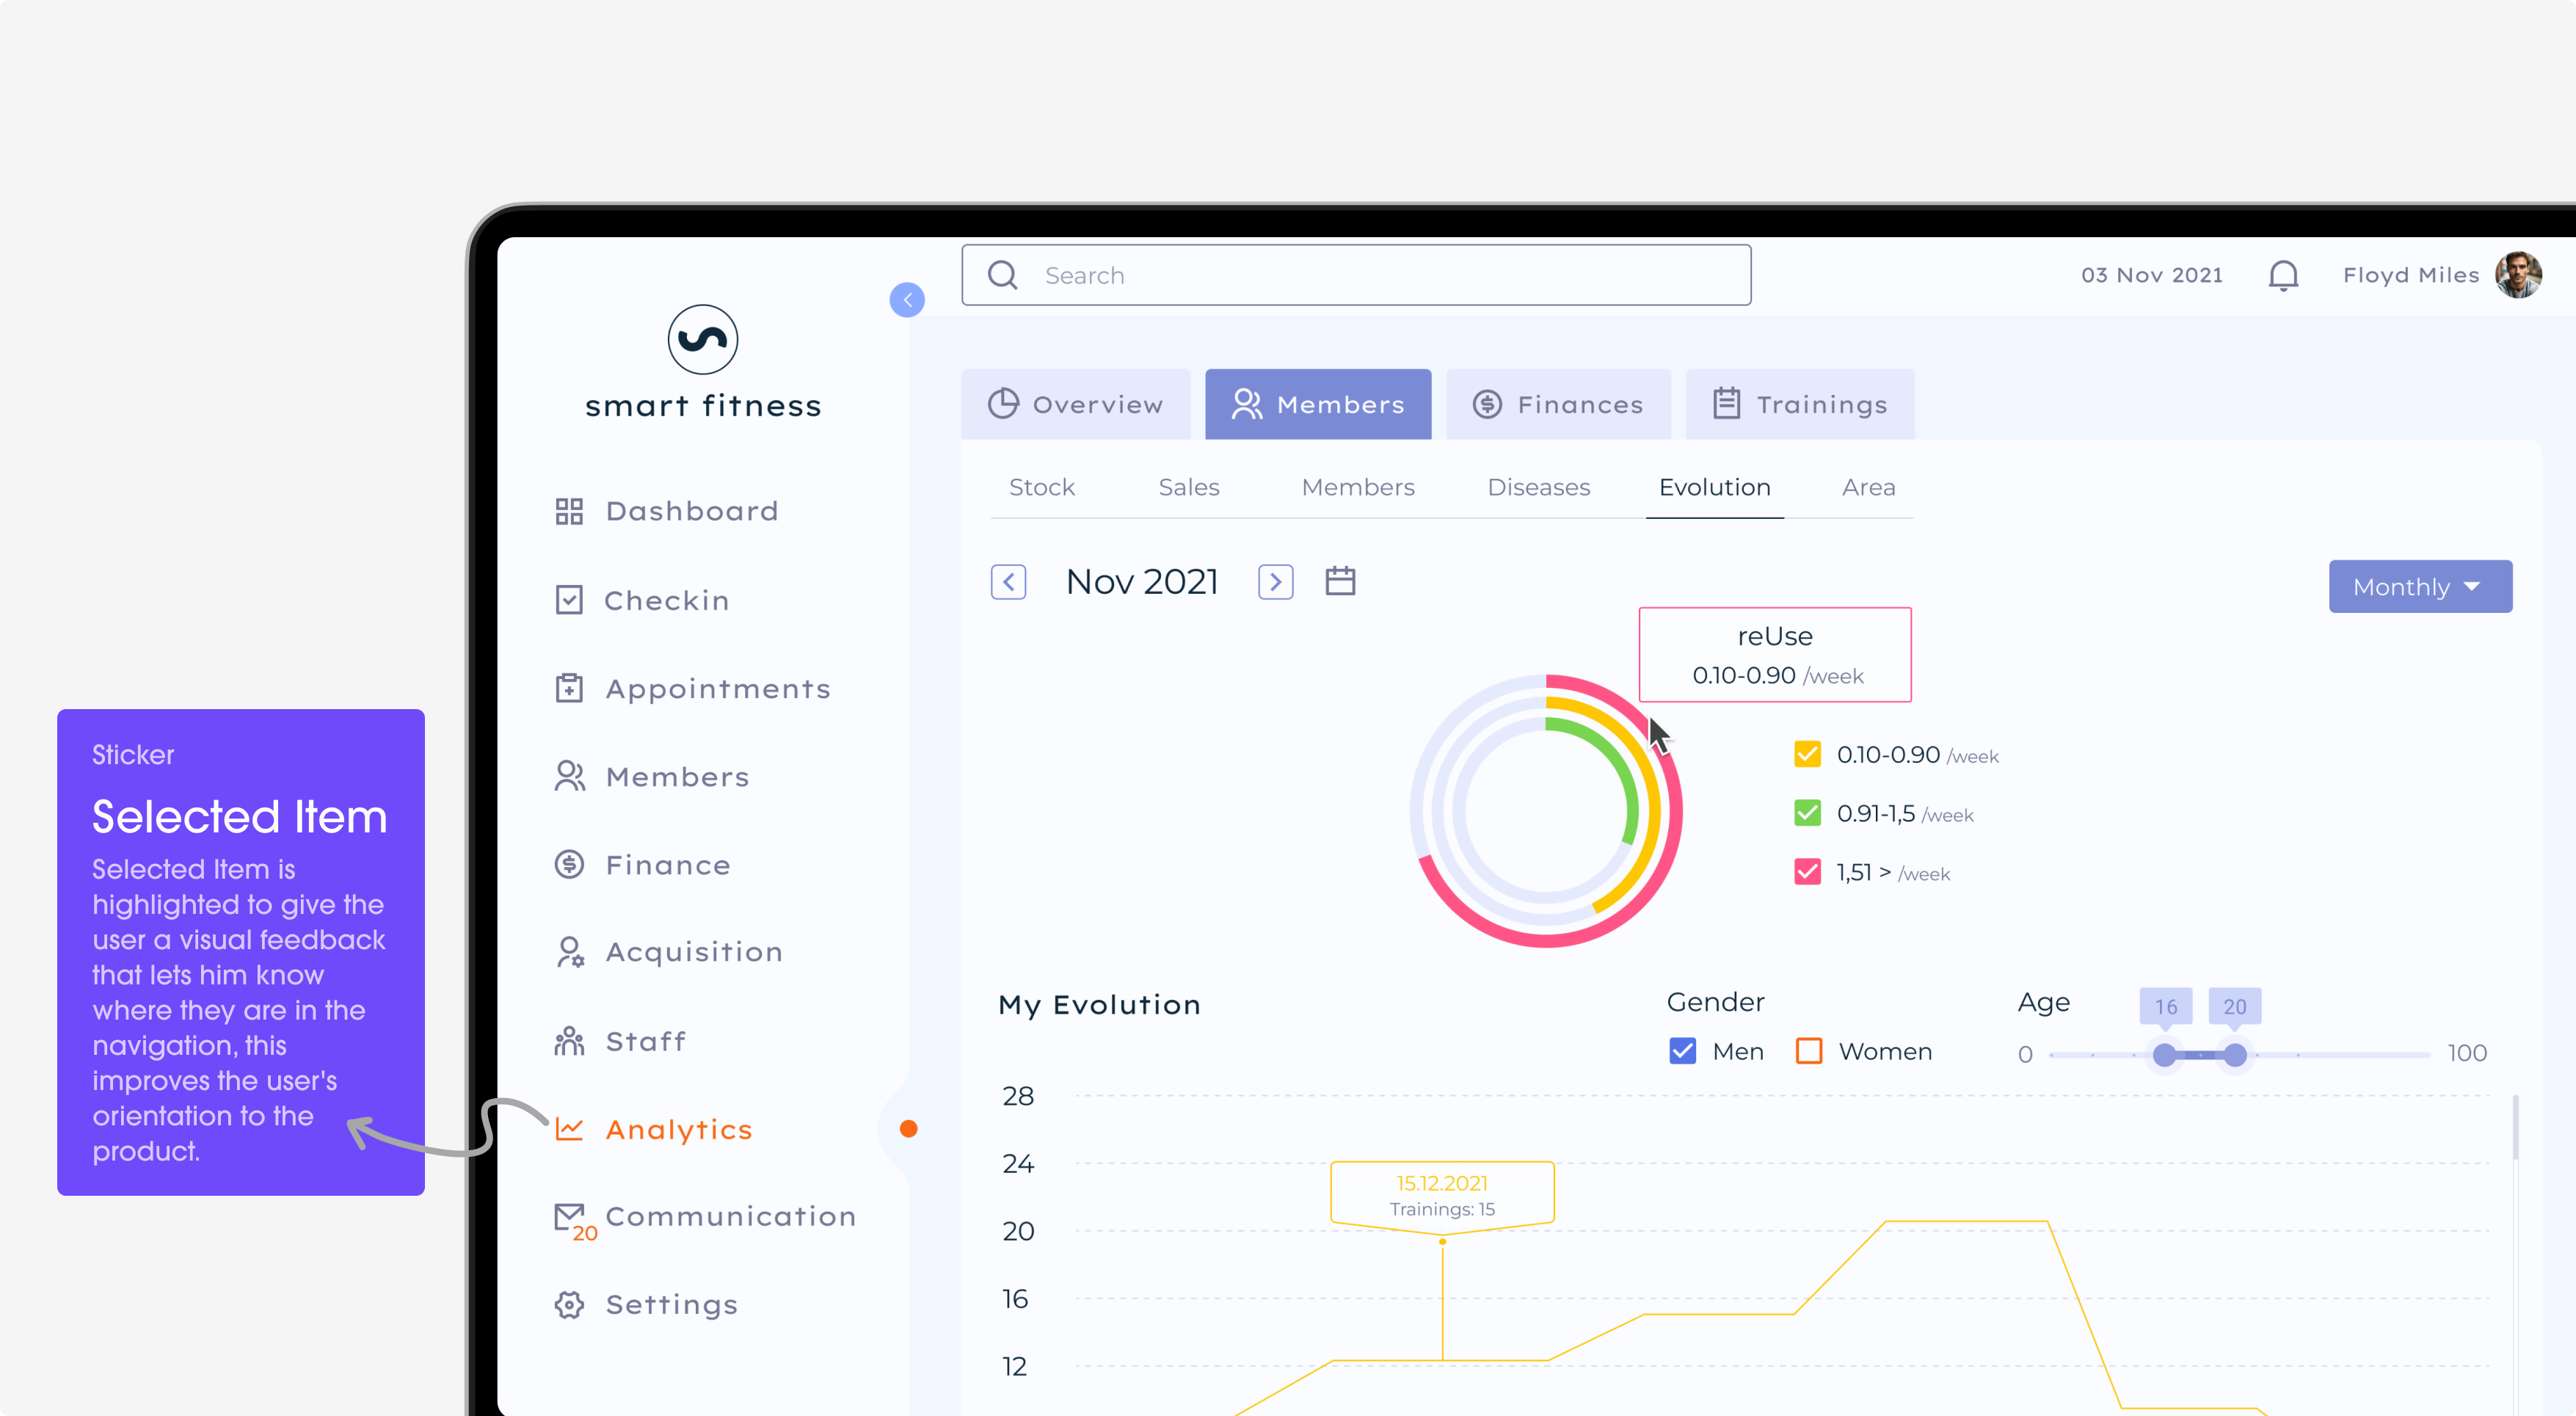Toggle the 0.91-1,5 /week checkbox
This screenshot has height=1416, width=2576.
pos(1808,813)
